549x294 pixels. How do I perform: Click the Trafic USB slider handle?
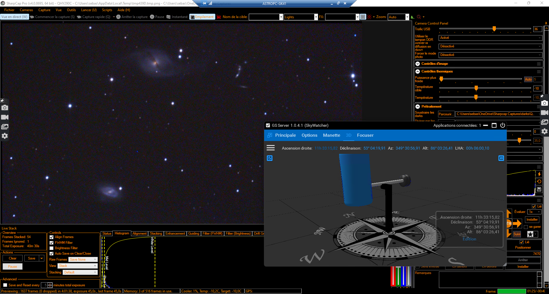[x=494, y=29]
